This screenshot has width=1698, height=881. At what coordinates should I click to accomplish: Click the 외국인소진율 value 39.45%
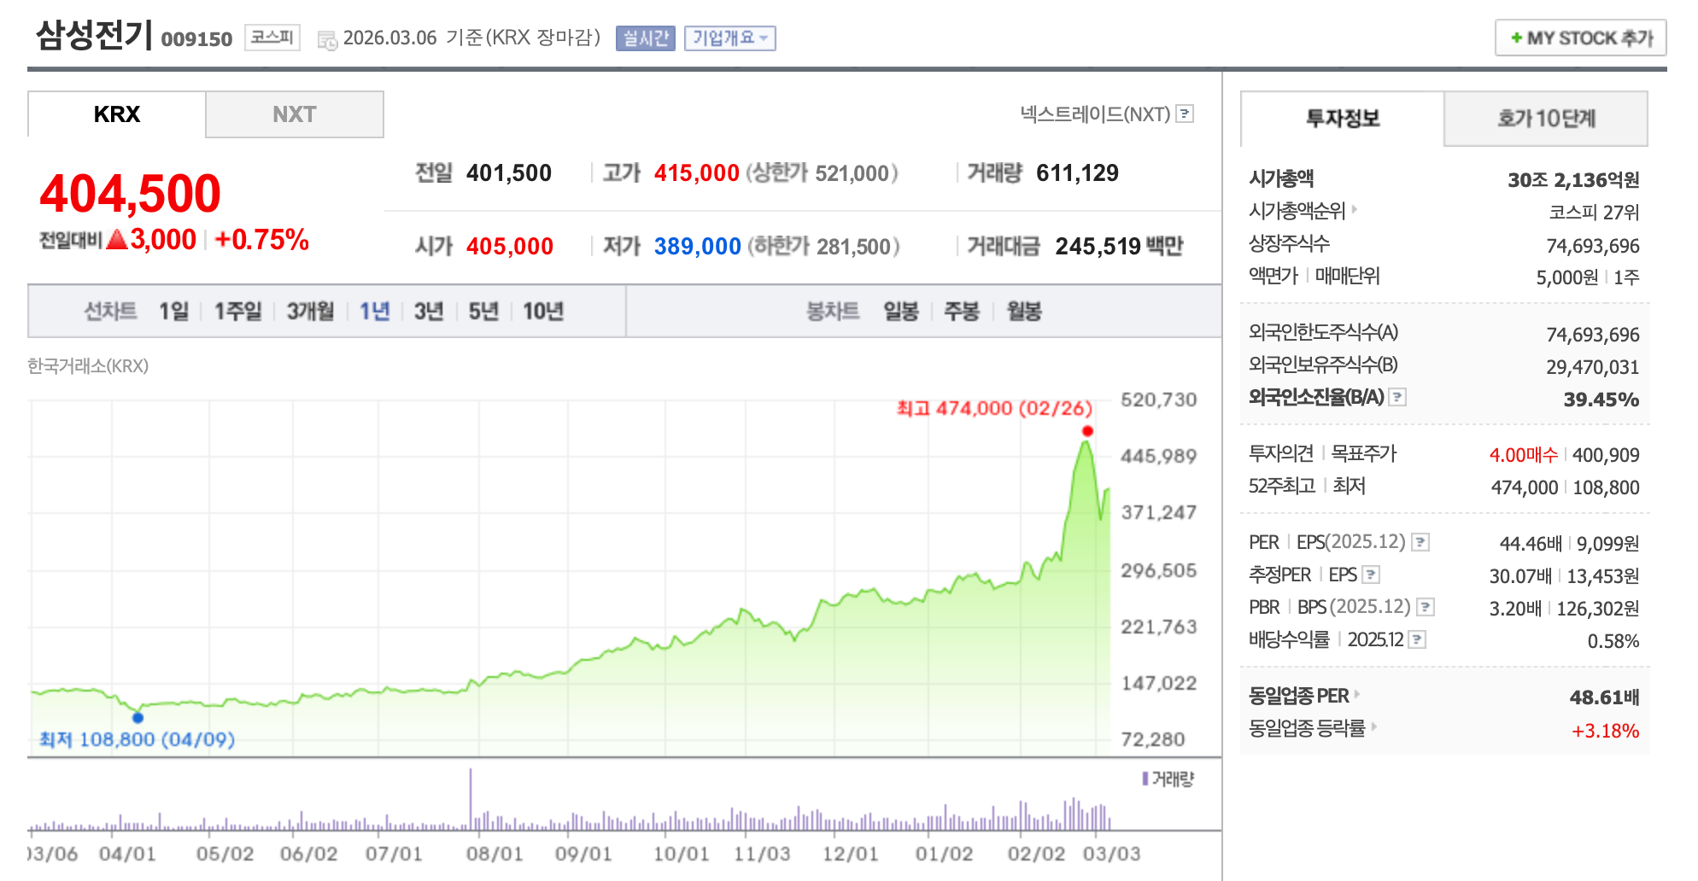tap(1601, 400)
